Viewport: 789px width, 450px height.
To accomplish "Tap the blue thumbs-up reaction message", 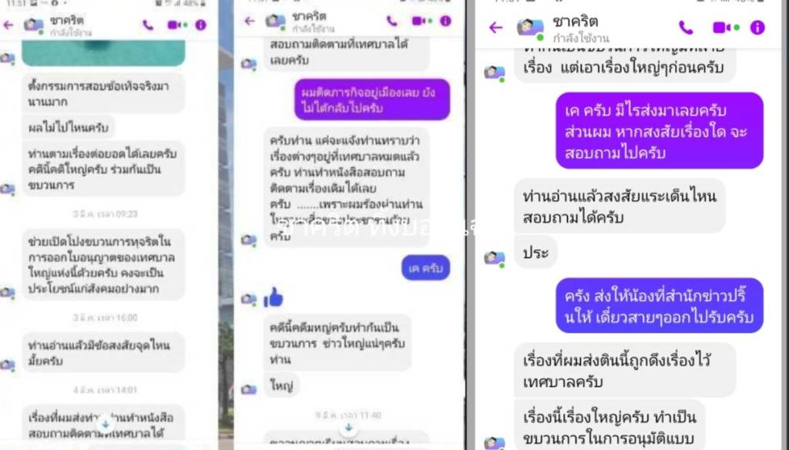I will 274,297.
